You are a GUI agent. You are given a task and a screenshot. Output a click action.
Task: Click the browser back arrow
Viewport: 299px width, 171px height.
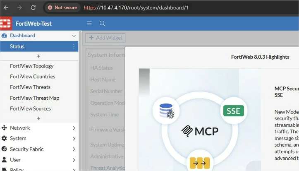pos(6,7)
